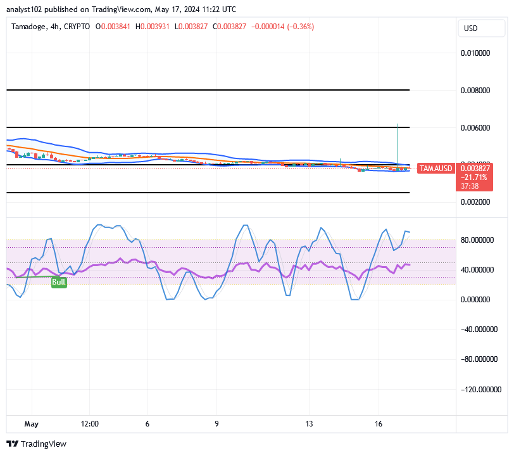Click the 0.002000 price axis label
The width and height of the screenshot is (514, 455).
(475, 202)
